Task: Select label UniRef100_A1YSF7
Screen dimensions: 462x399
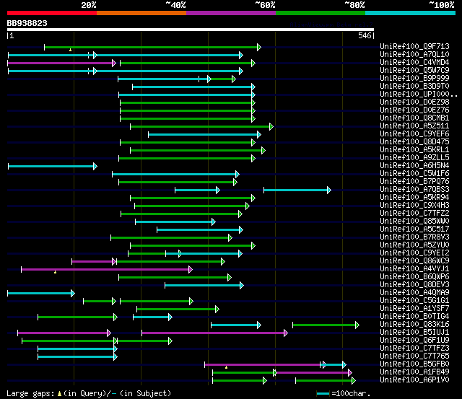Action: (x=414, y=309)
